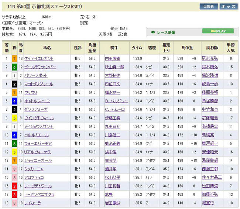Open horse link キャトルフィーユ
Screen dimensions: 240x209
pos(37,101)
